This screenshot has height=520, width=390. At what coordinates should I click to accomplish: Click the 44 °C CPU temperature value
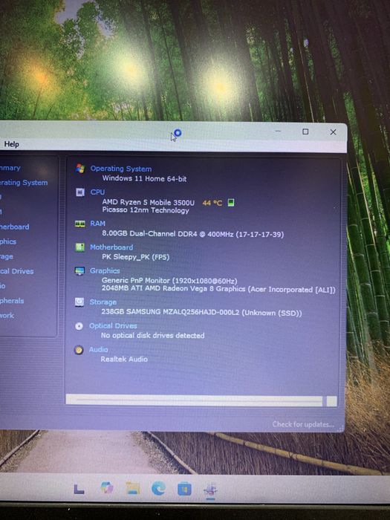coord(212,203)
